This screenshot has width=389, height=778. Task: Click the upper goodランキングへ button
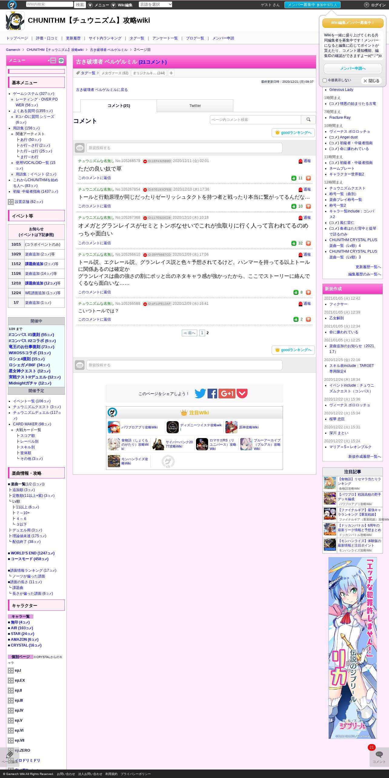(293, 133)
